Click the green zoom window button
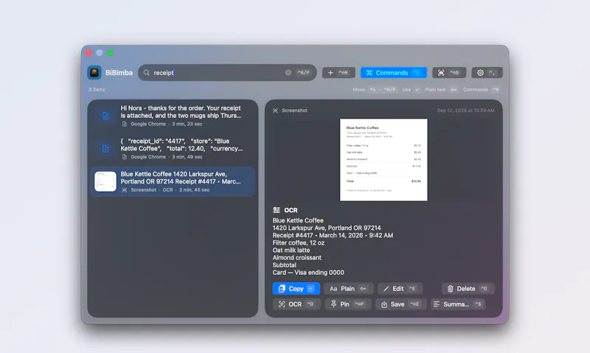The height and width of the screenshot is (353, 590). [110, 52]
